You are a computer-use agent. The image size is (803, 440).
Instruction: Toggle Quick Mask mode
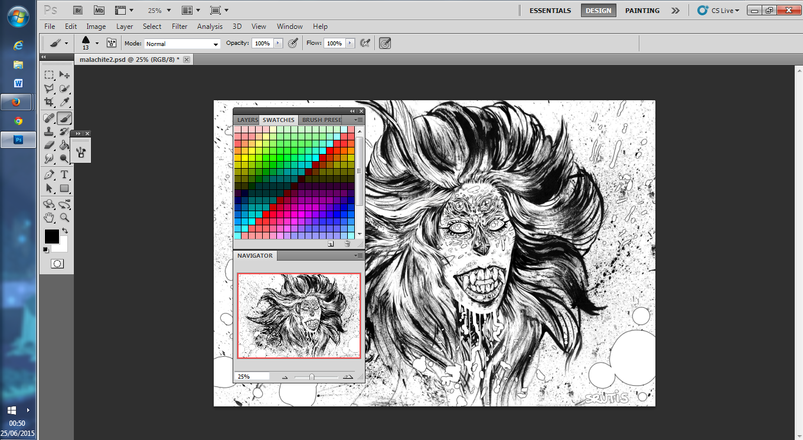pyautogui.click(x=57, y=264)
